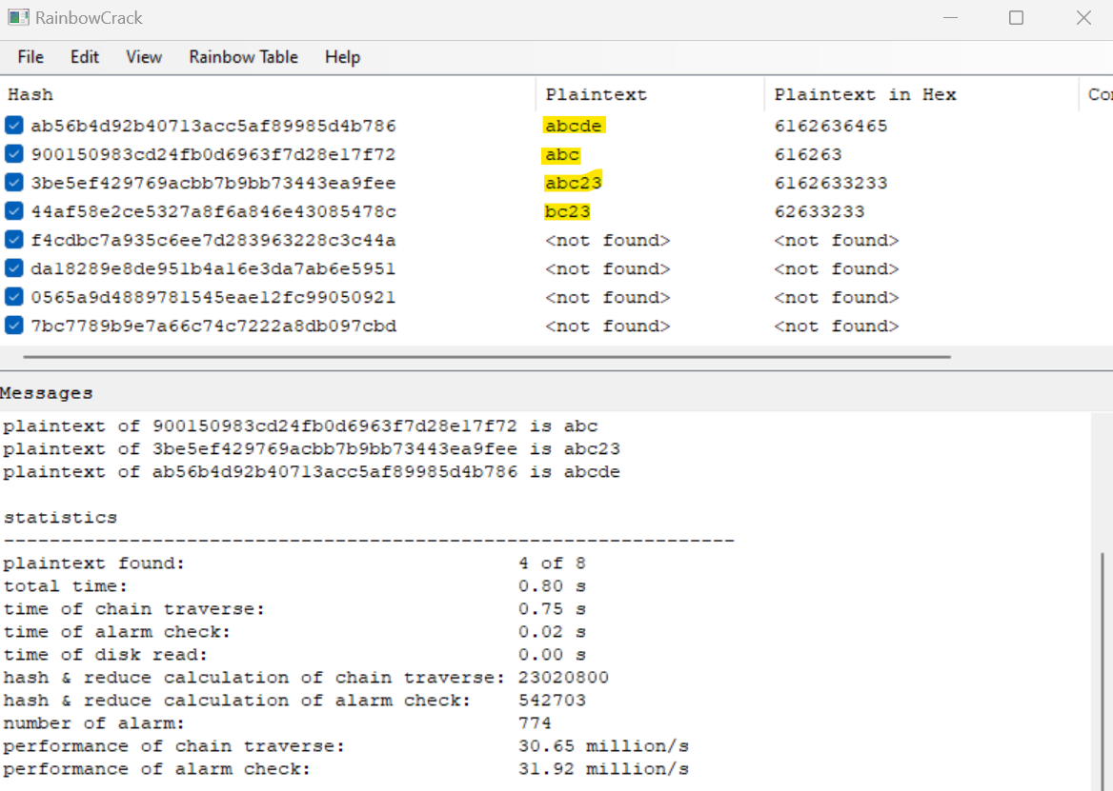Select hash text ab56b4d92b40713acc5af89985d4b786
This screenshot has height=791, width=1113.
[x=213, y=127]
